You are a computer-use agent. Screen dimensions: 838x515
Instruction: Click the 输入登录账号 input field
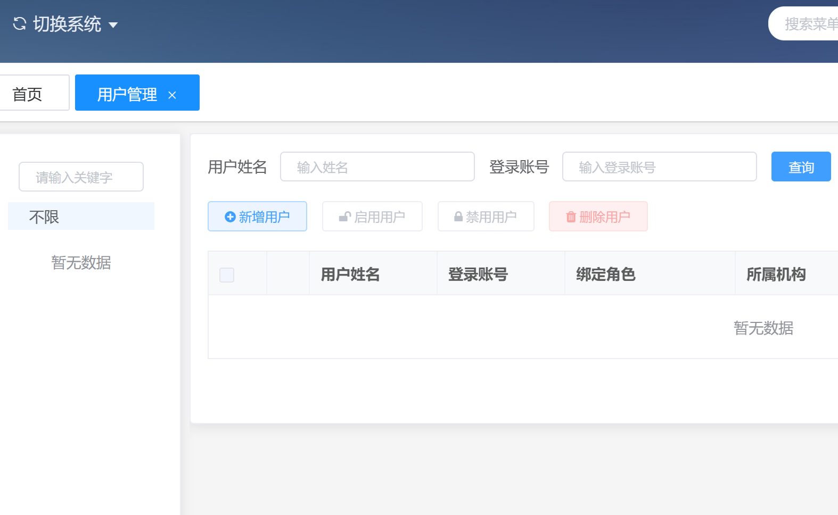pyautogui.click(x=660, y=167)
